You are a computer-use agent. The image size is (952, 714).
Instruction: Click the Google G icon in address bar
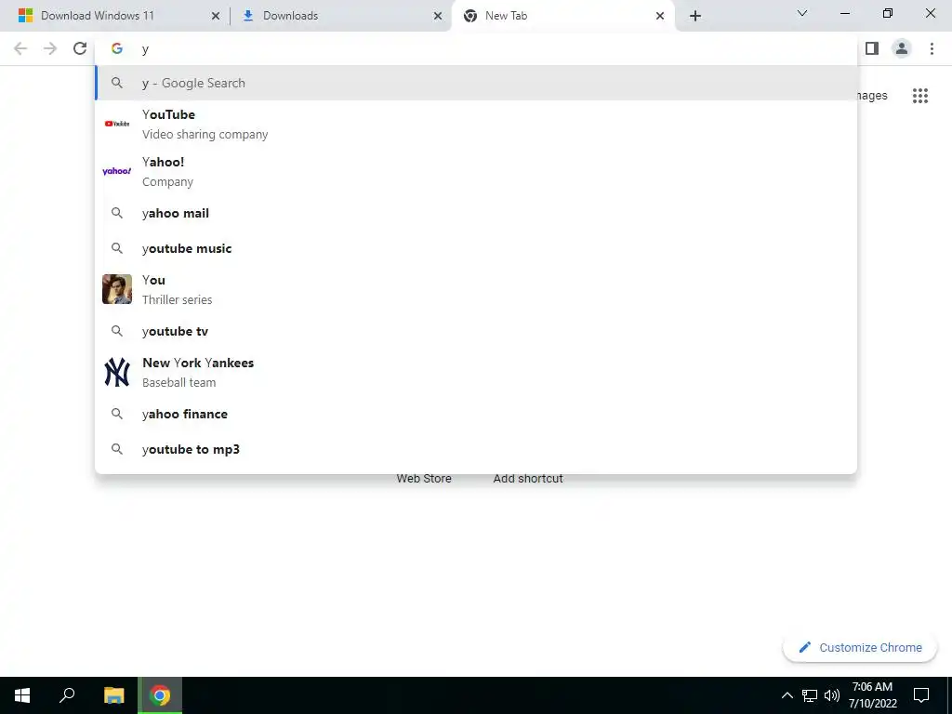click(117, 48)
